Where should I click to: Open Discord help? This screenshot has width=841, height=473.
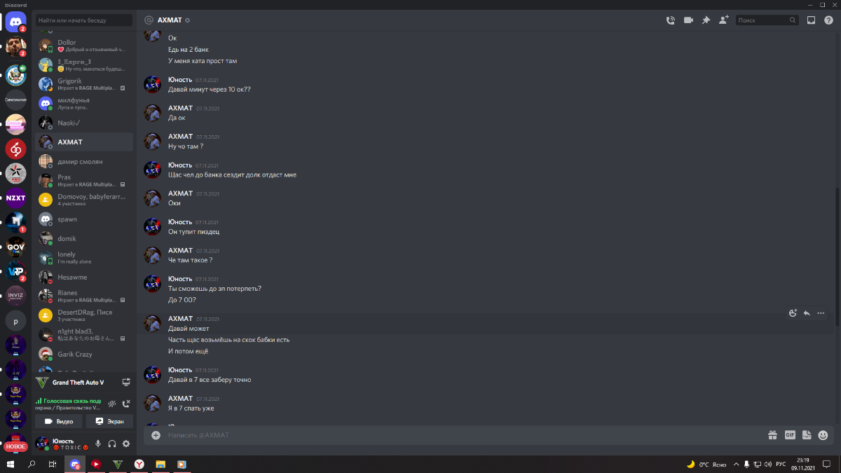coord(829,20)
